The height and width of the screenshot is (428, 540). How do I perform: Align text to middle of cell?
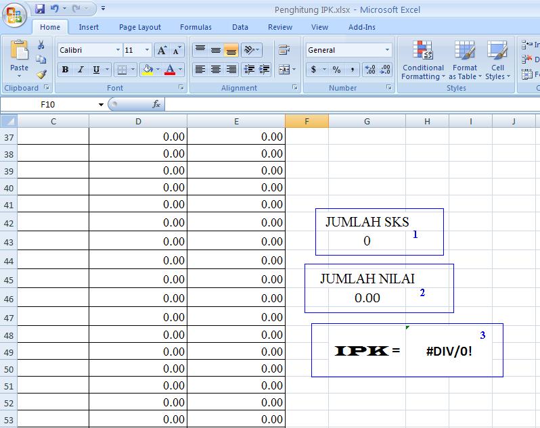pyautogui.click(x=216, y=50)
